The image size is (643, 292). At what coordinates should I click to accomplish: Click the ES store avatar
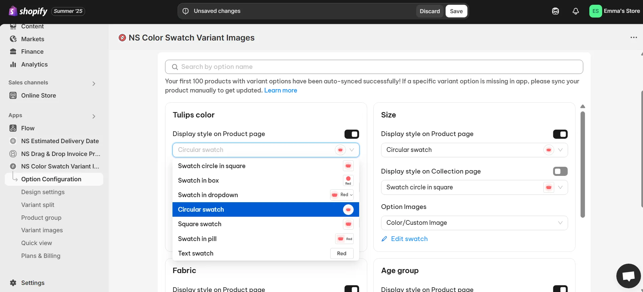pos(595,11)
